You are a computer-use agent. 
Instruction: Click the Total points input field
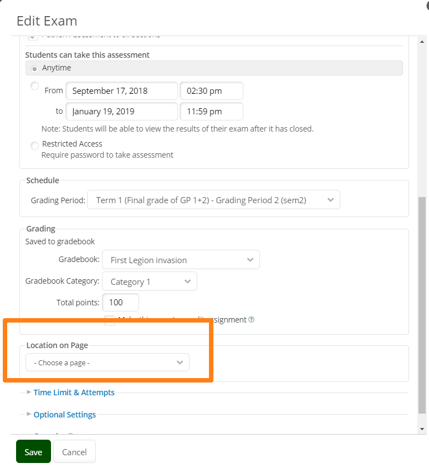(120, 303)
